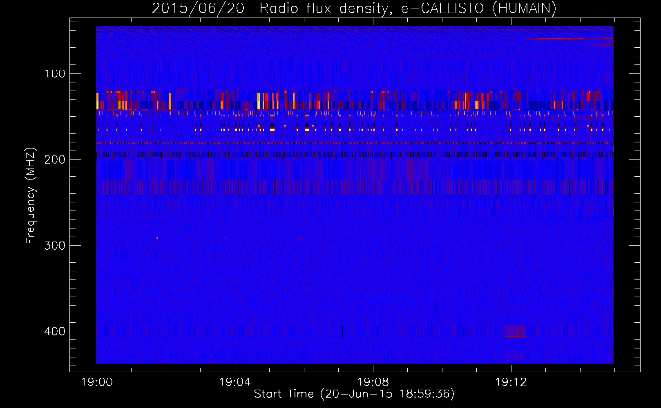Click the dark vertical spike near 400 MHz

pos(342,330)
